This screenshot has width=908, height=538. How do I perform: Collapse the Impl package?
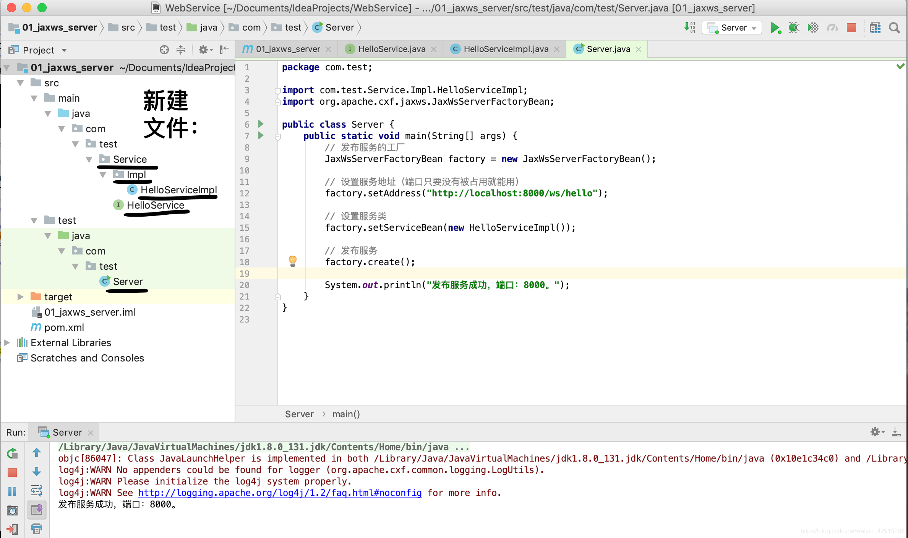coord(103,175)
